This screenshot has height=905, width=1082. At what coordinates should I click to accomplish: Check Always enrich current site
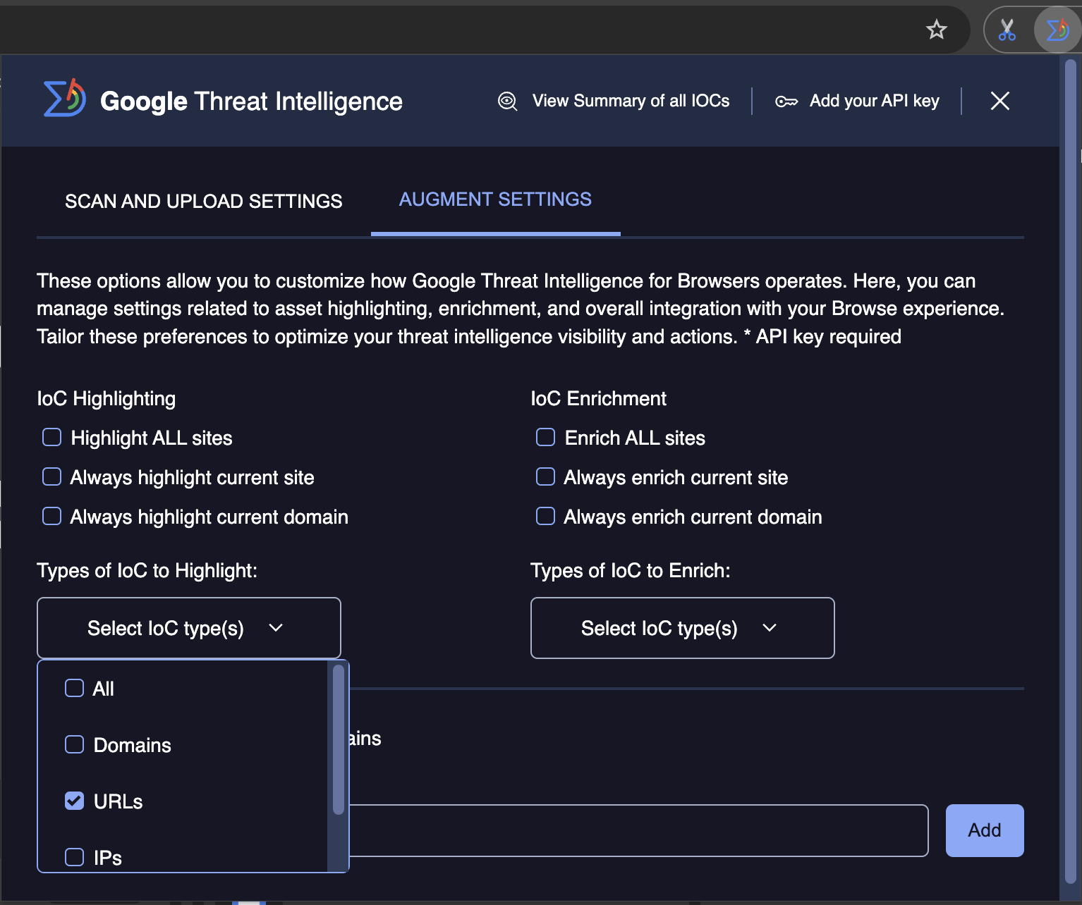pos(546,477)
